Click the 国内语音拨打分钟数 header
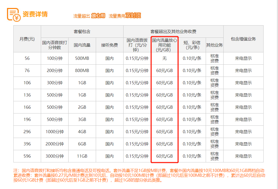278x189 pixels. [x=55, y=45]
